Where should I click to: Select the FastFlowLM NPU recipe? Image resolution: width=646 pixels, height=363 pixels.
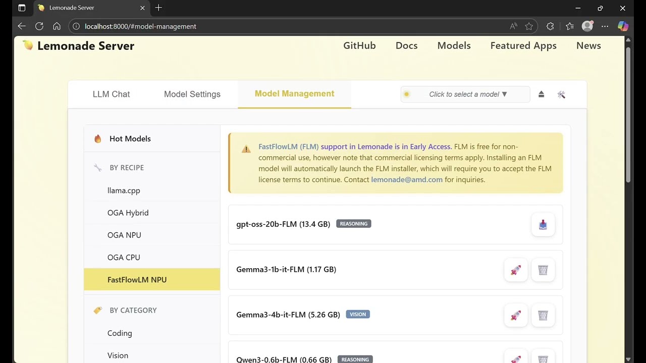pos(152,279)
